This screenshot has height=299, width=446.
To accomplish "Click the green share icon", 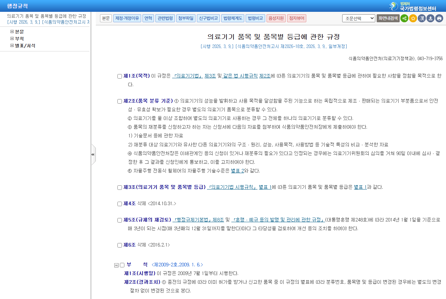I will pyautogui.click(x=404, y=18).
